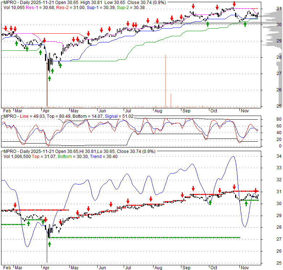Click the tallest orange volume spike in August
This screenshot has width=283, height=270.
(x=165, y=80)
